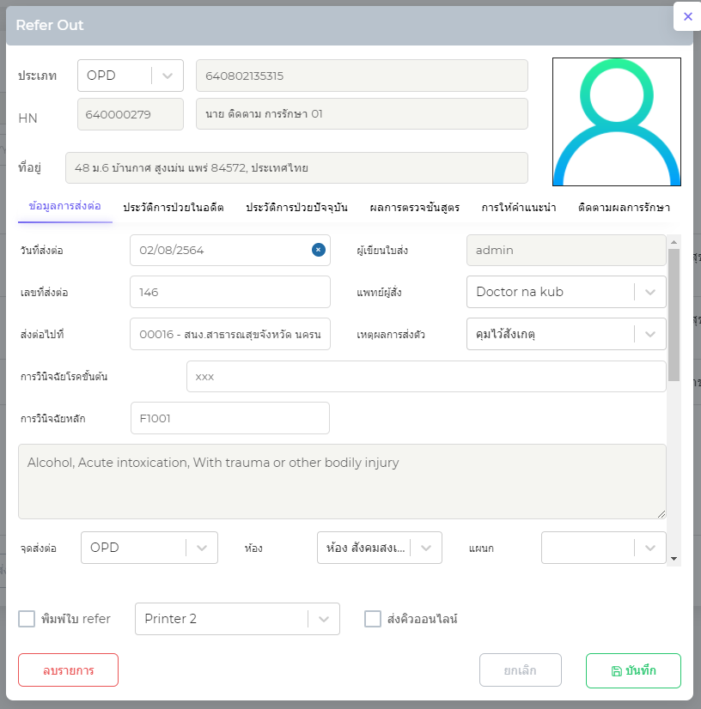The width and height of the screenshot is (701, 709).
Task: Enable the พิมพ์ใบ refer checkbox
Action: point(27,619)
